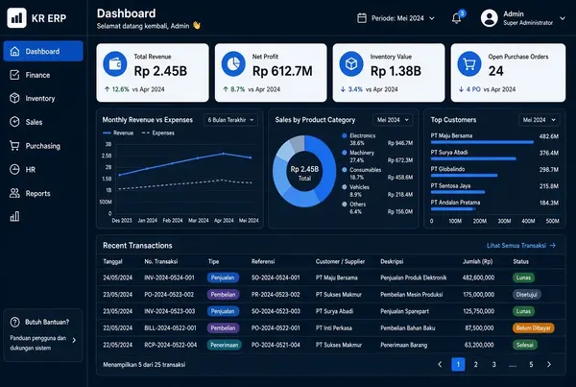
Task: Click the Dashboard home icon in sidebar
Action: click(x=14, y=52)
